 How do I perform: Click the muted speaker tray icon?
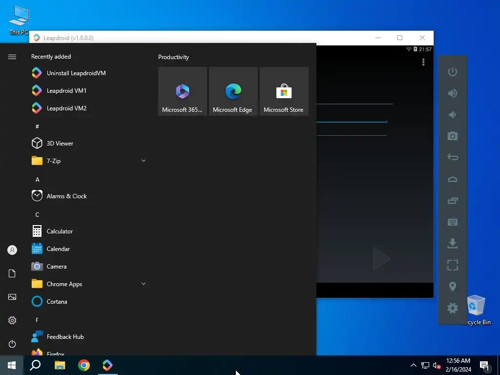coord(437,365)
